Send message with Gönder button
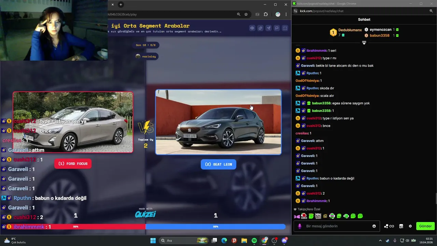This screenshot has height=246, width=437. click(425, 226)
